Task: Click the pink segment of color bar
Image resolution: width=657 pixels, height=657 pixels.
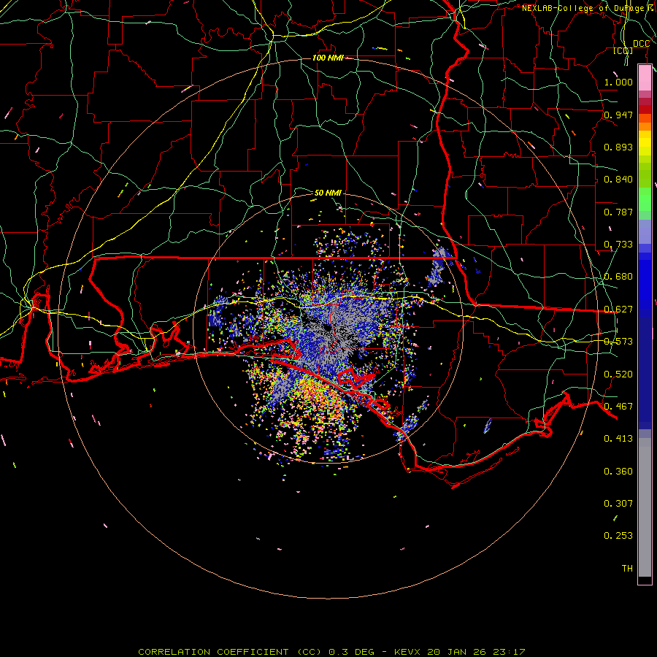Action: 645,78
